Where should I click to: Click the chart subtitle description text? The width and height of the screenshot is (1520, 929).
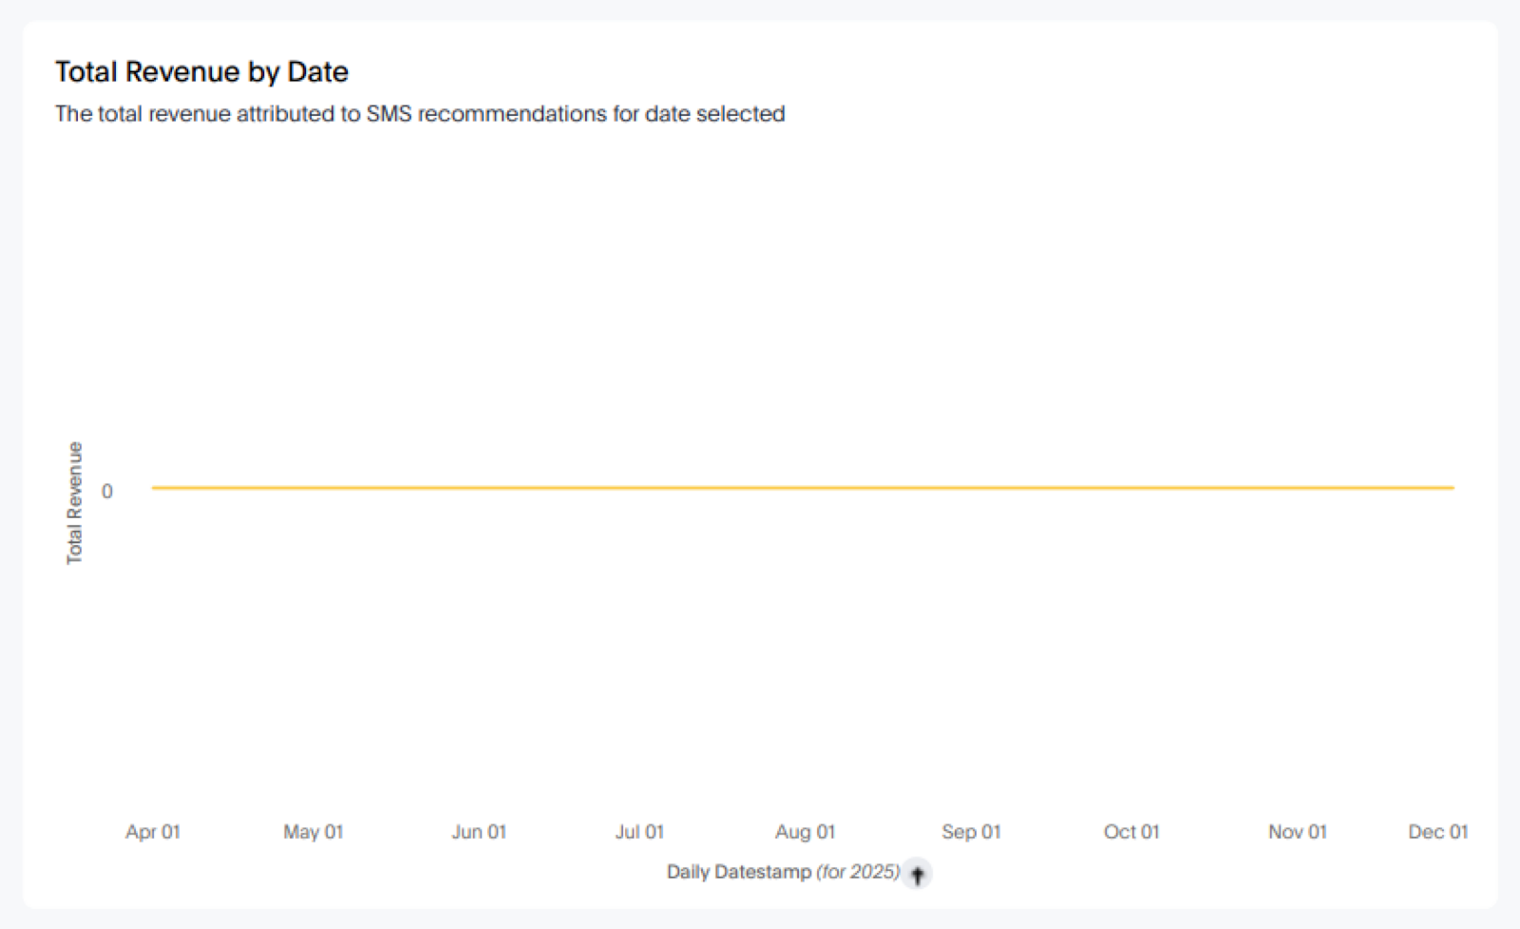pos(420,114)
